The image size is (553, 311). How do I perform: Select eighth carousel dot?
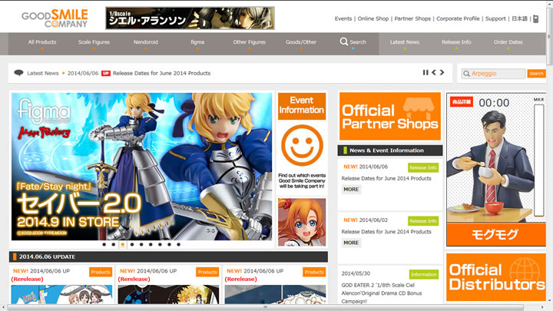[169, 244]
